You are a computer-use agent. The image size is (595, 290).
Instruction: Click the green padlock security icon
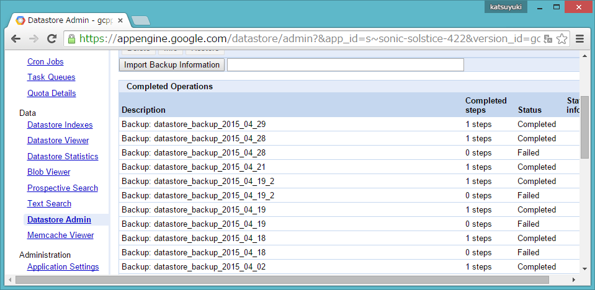[71, 38]
